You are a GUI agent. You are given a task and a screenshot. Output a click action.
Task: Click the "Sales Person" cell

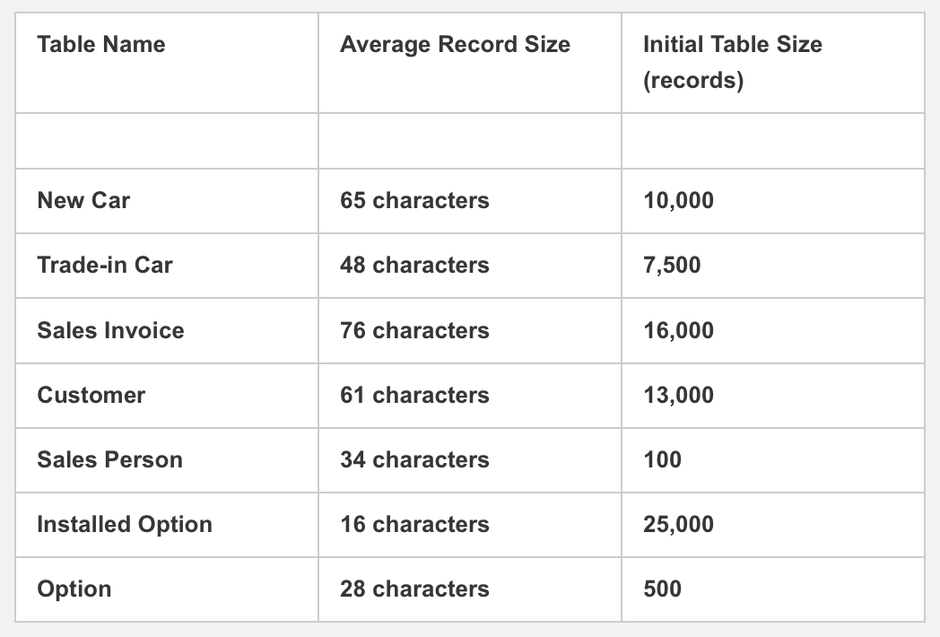(109, 459)
